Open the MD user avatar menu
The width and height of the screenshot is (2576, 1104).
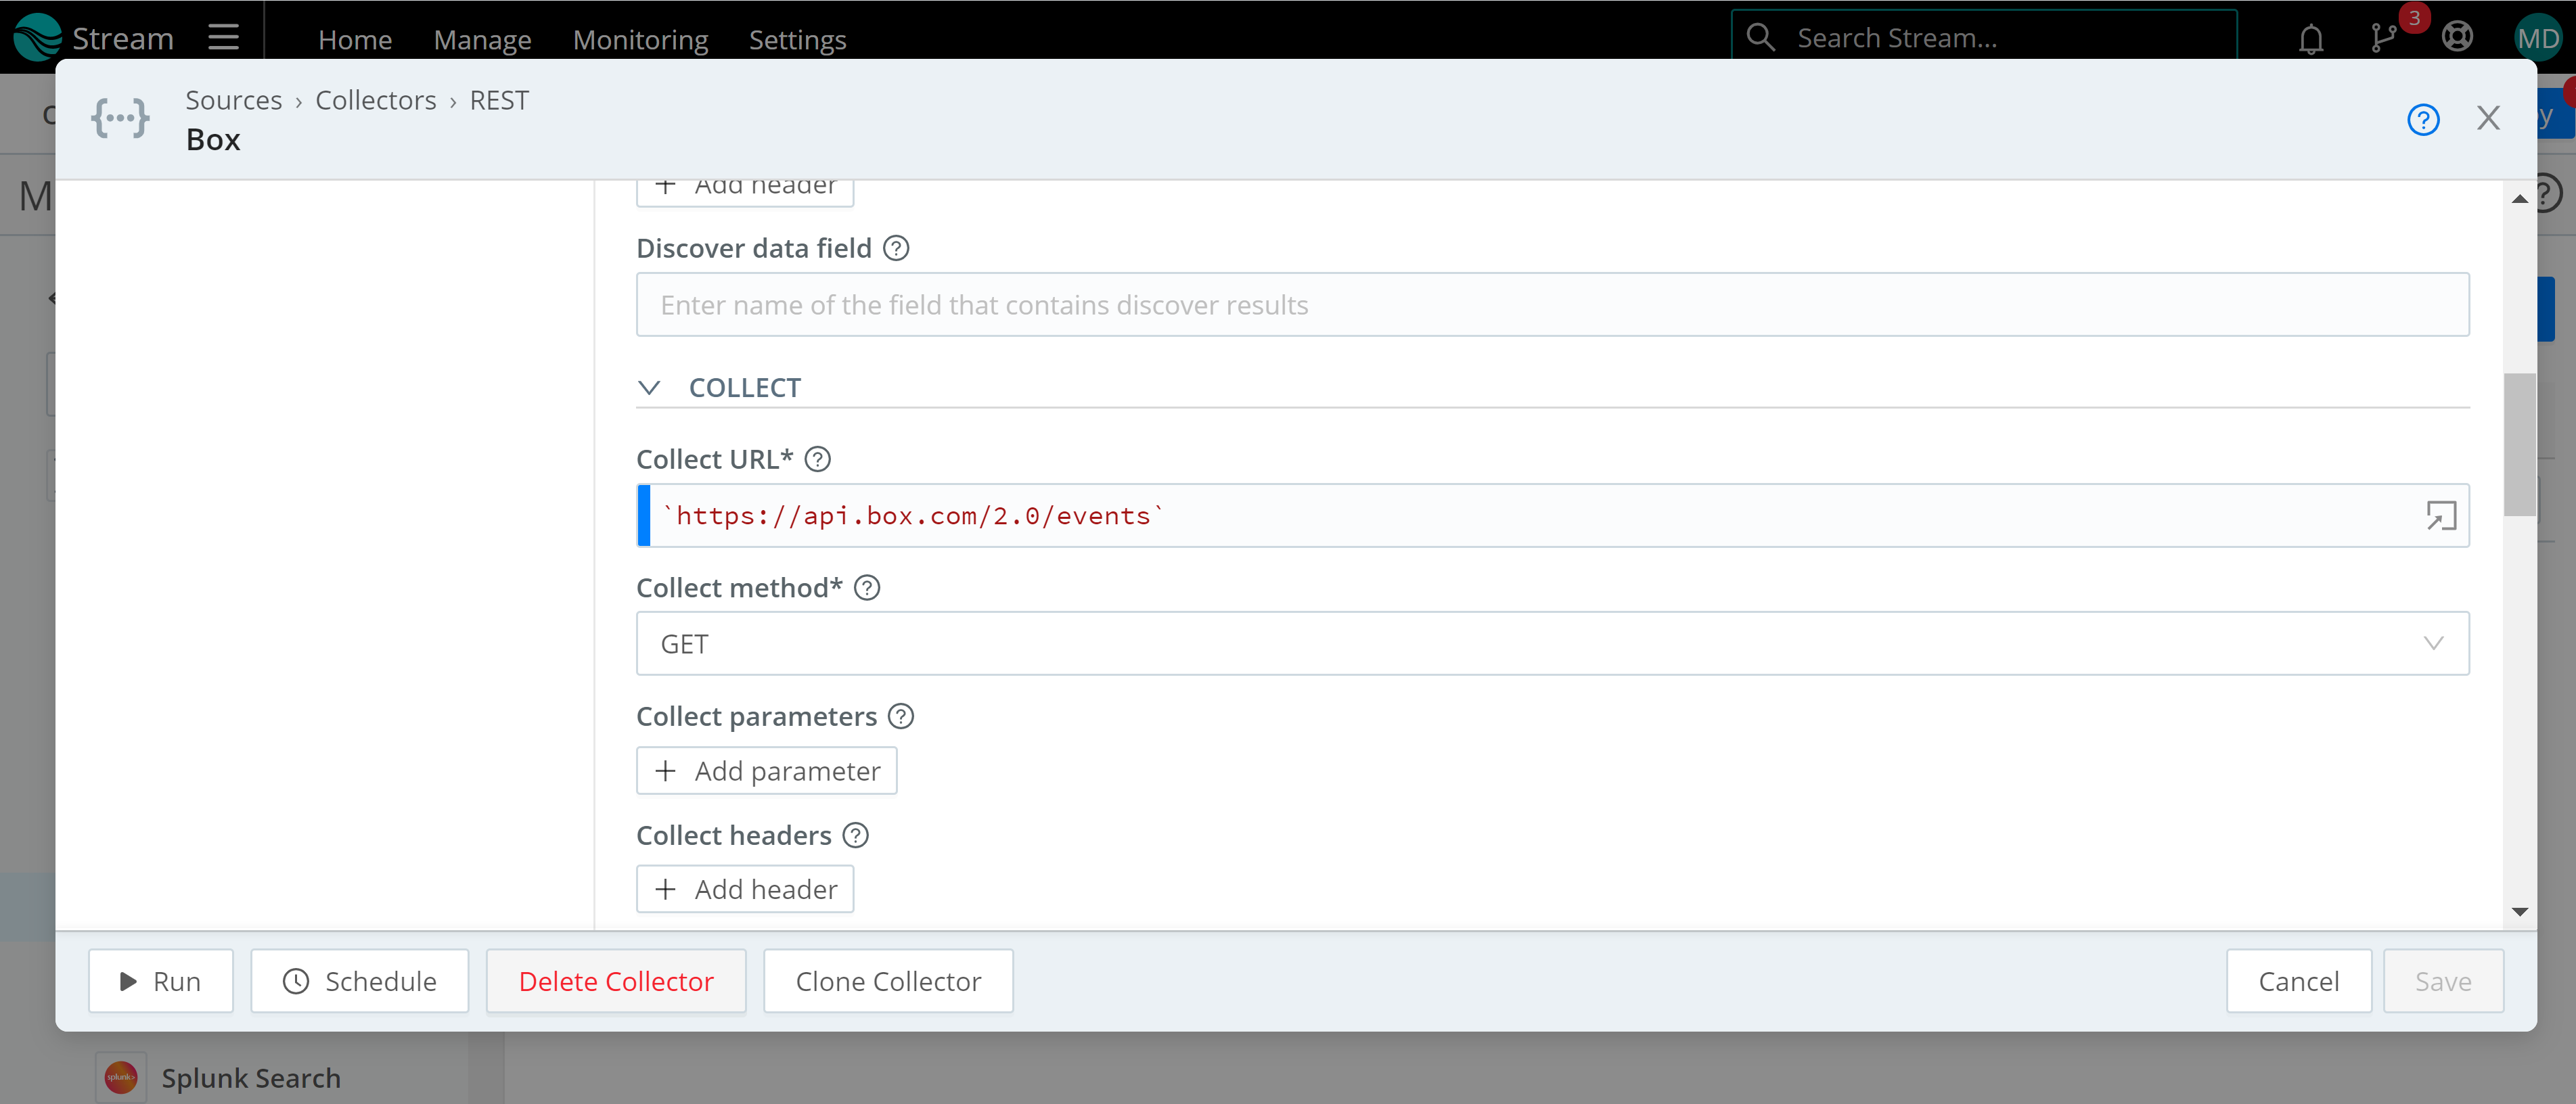(2538, 38)
